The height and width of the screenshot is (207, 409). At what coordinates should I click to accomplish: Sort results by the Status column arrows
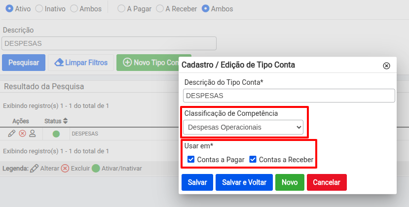point(65,121)
